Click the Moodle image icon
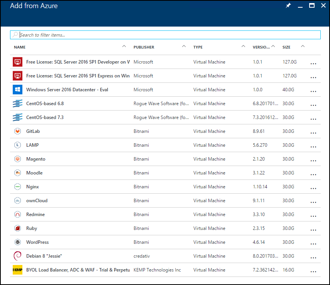Viewport: 330px width, 285px height. (x=16, y=173)
